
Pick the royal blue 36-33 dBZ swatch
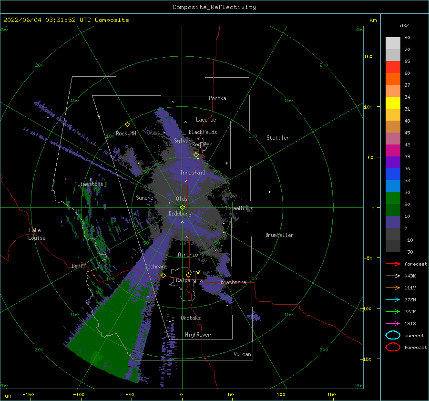[393, 174]
